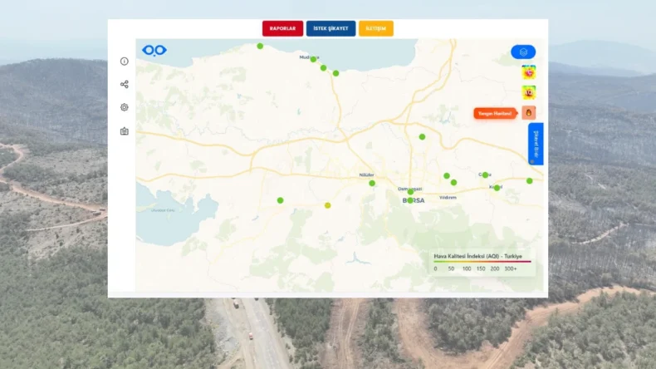Click the station marker at map's right edge
The width and height of the screenshot is (656, 369).
click(530, 180)
